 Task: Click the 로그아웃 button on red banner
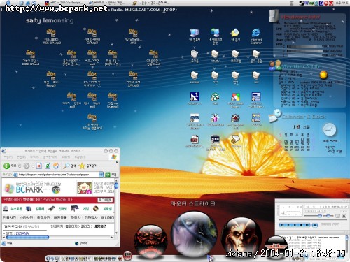point(105,200)
